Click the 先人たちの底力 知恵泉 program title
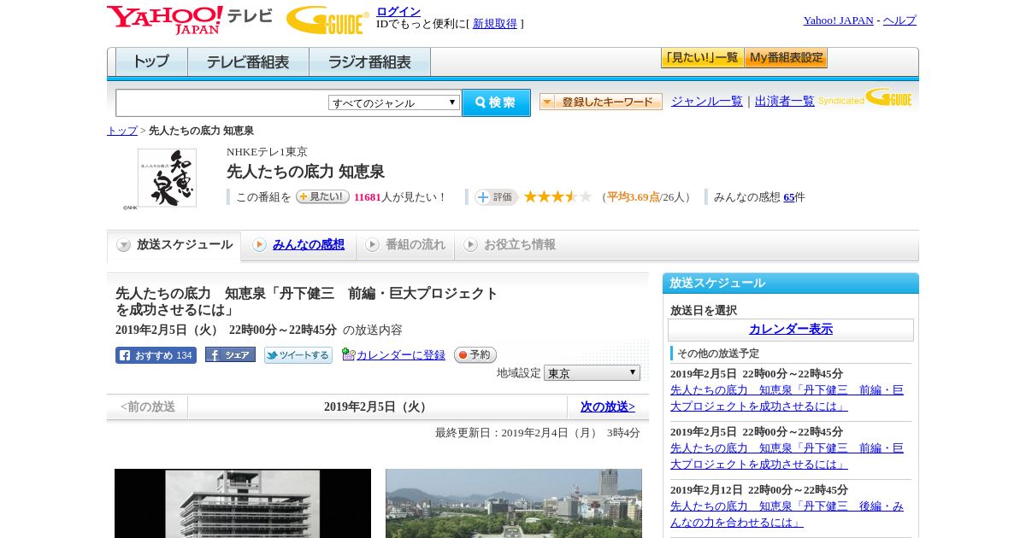1026x538 pixels. 305,172
